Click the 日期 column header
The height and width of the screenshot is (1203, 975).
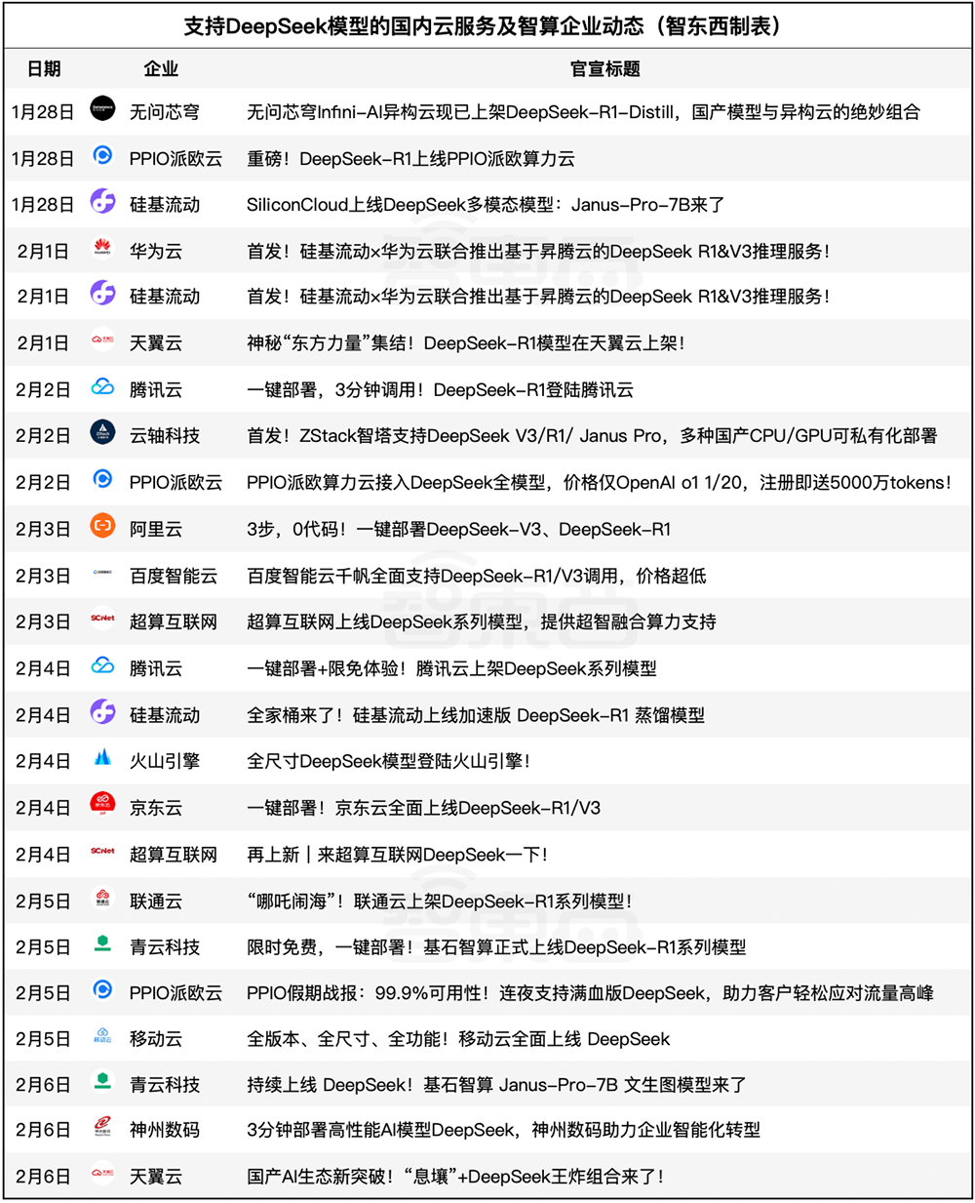click(44, 68)
